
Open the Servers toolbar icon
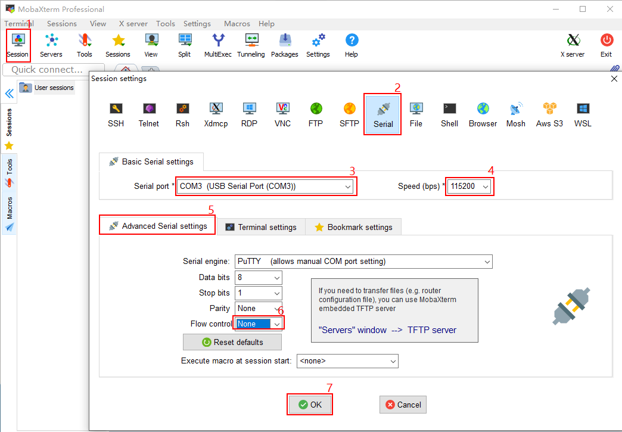point(51,46)
